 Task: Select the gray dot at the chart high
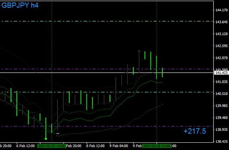click(x=139, y=51)
